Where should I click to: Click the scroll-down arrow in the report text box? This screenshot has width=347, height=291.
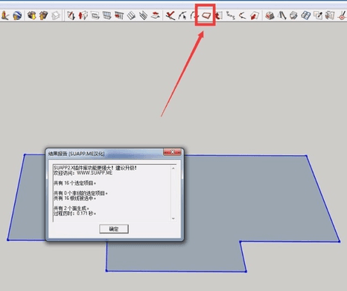tap(173, 219)
